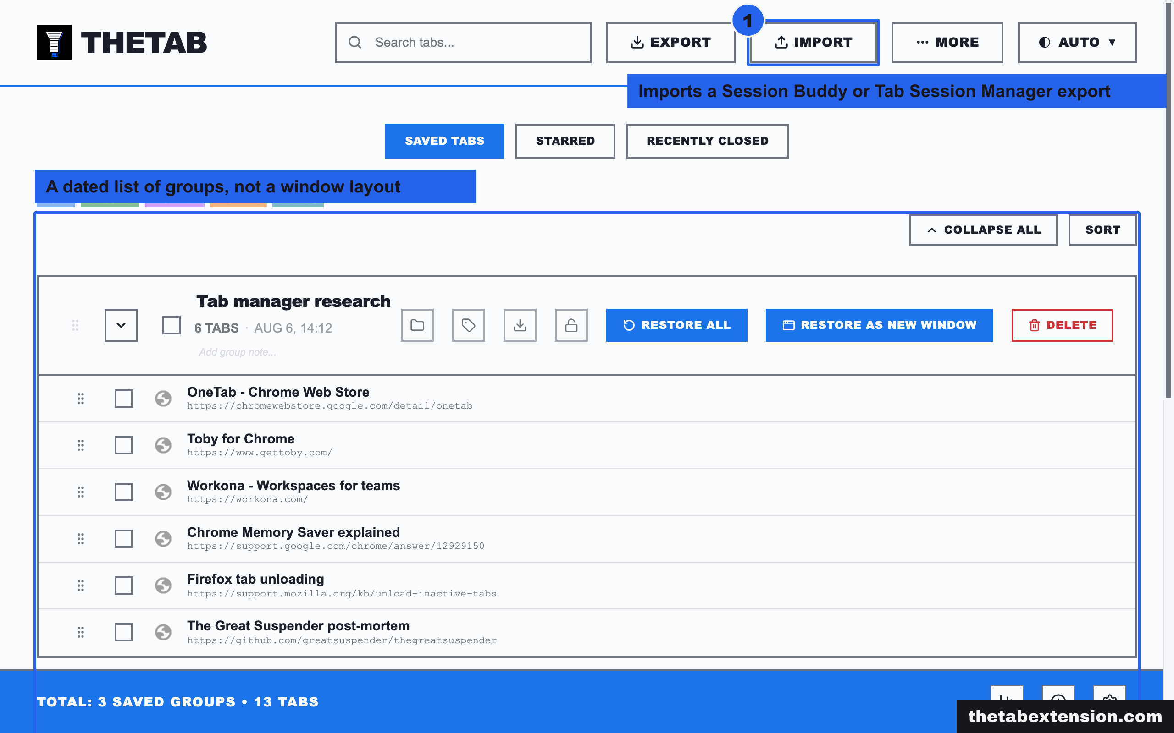Tick the Chrome Memory Saver explained checkbox
The height and width of the screenshot is (733, 1174).
click(x=124, y=539)
